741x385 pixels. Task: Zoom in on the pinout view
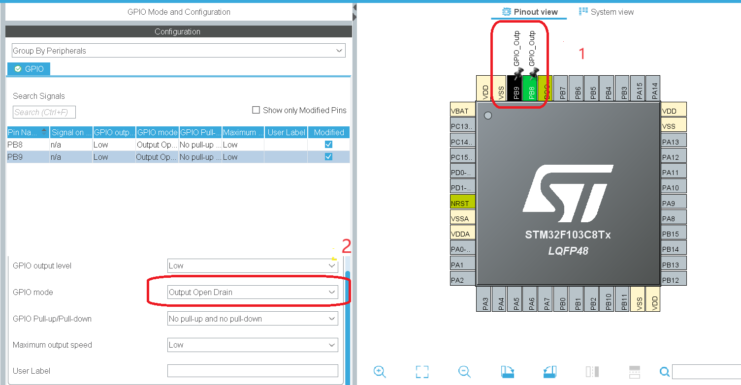[380, 372]
